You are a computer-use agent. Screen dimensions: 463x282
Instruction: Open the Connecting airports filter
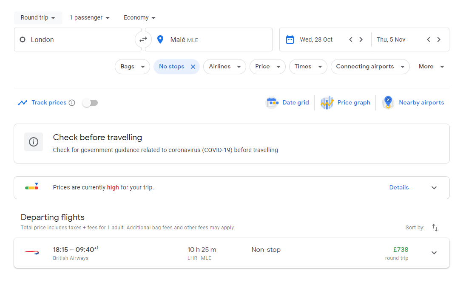click(x=370, y=67)
